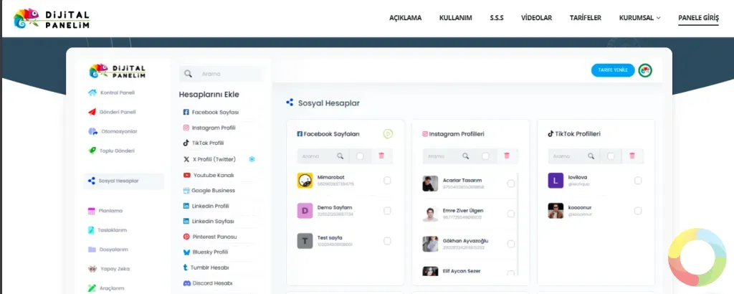Click the TikTok Profili icon
The image size is (734, 294).
pos(186,143)
